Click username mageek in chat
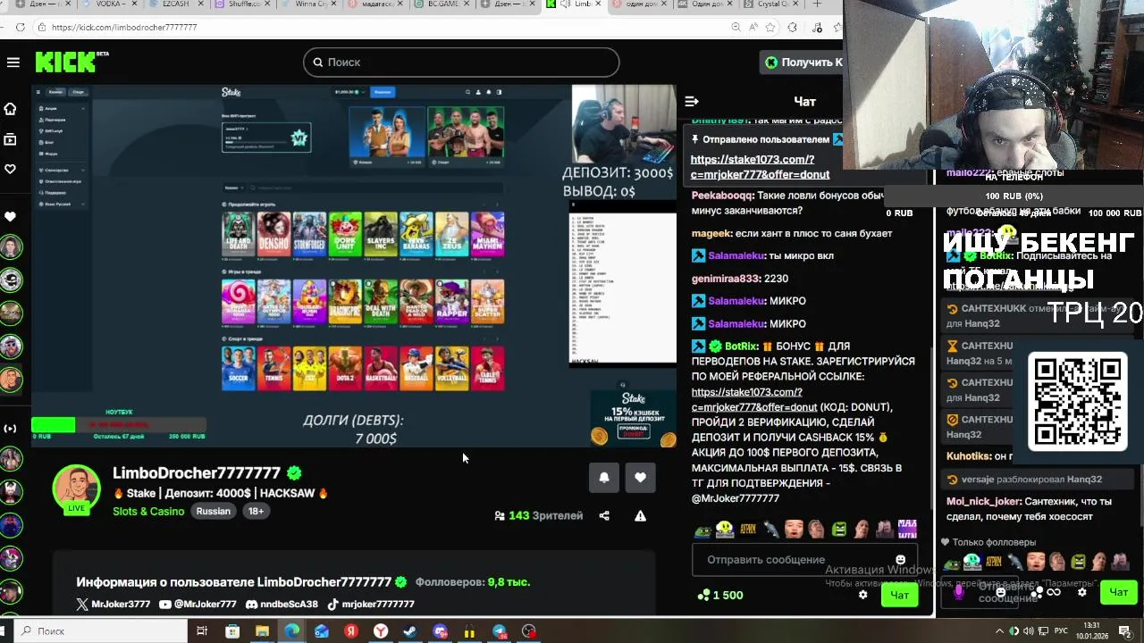Screen dimensions: 1144x643 [711, 233]
